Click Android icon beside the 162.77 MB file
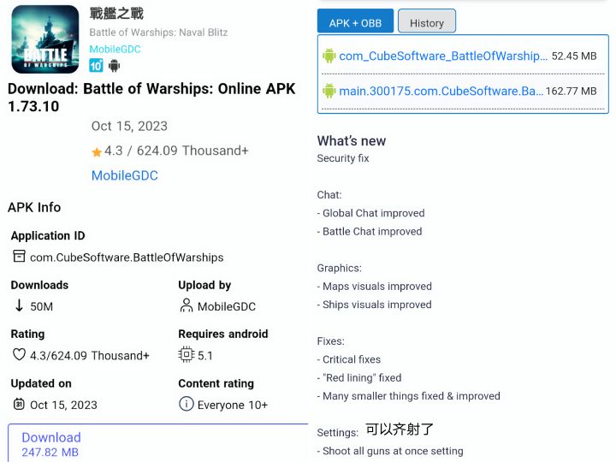Image resolution: width=616 pixels, height=462 pixels. pyautogui.click(x=329, y=91)
